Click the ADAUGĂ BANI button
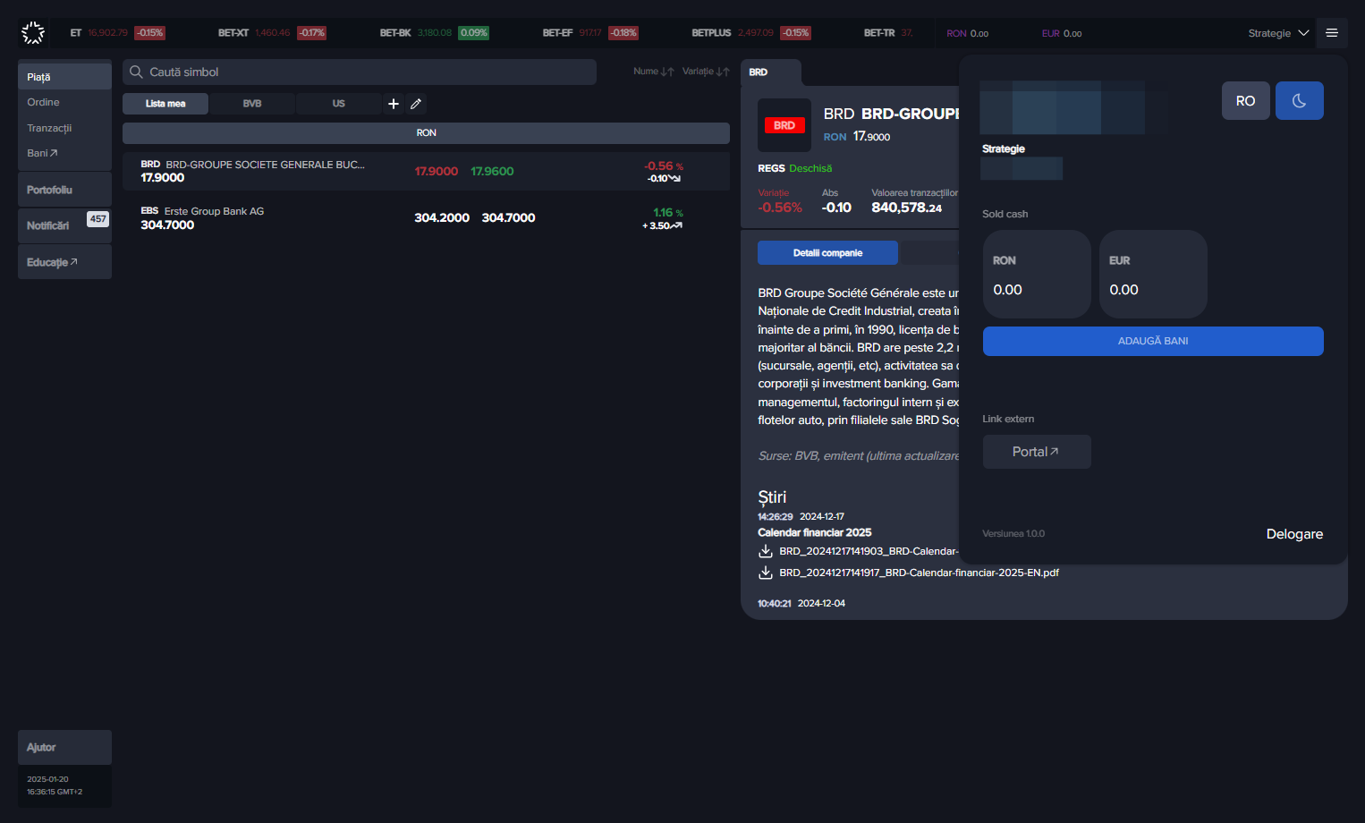Screen dimensions: 1365x823 coord(1153,341)
